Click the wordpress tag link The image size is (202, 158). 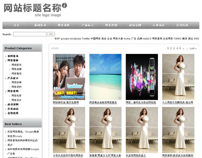tap(75, 39)
